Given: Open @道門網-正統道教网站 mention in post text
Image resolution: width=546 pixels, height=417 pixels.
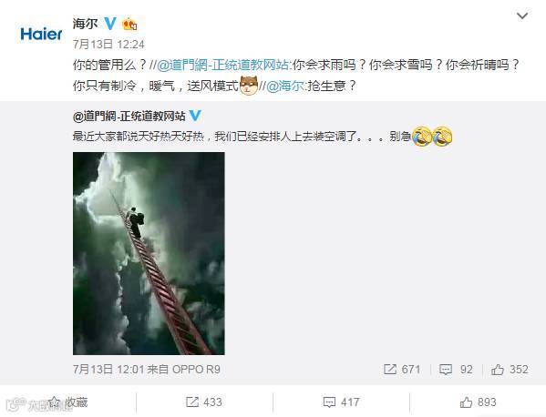Looking at the screenshot, I should pos(222,65).
